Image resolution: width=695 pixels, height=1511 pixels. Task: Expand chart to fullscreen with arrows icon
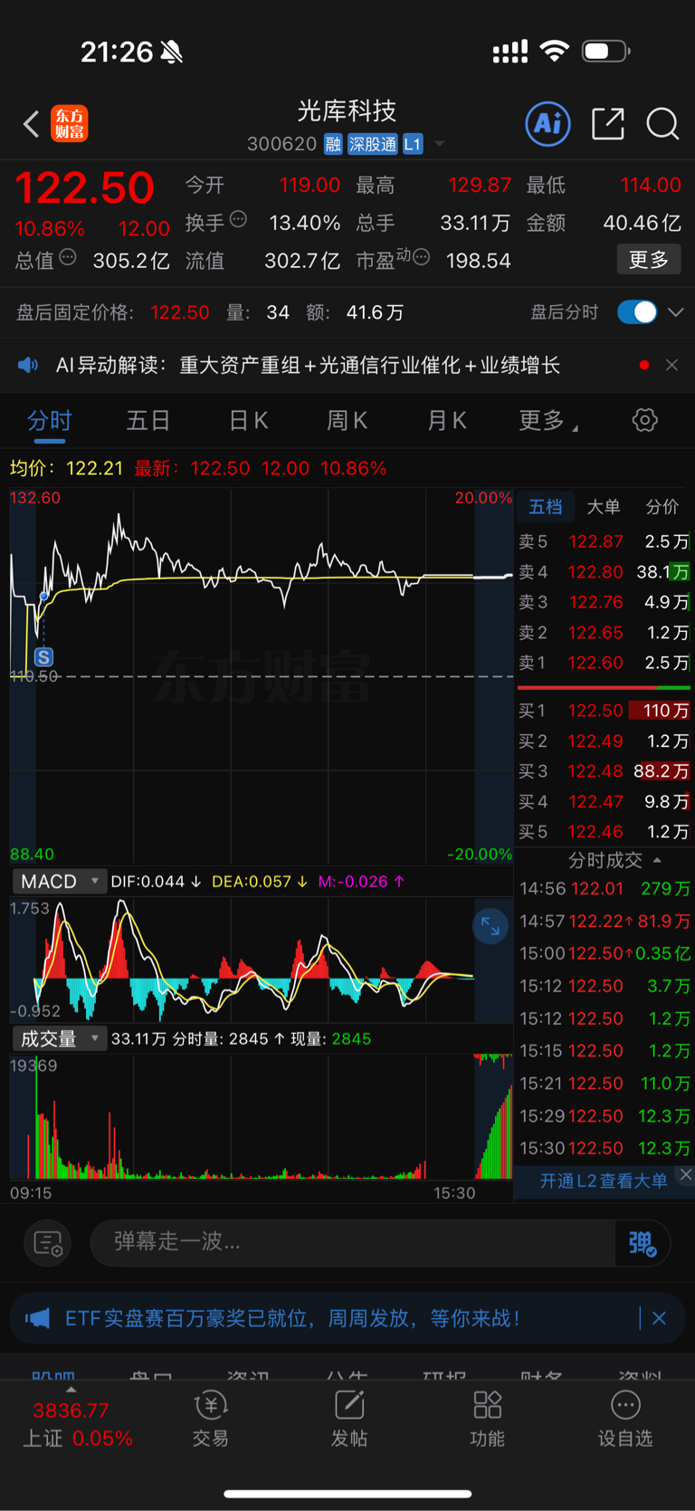coord(490,926)
